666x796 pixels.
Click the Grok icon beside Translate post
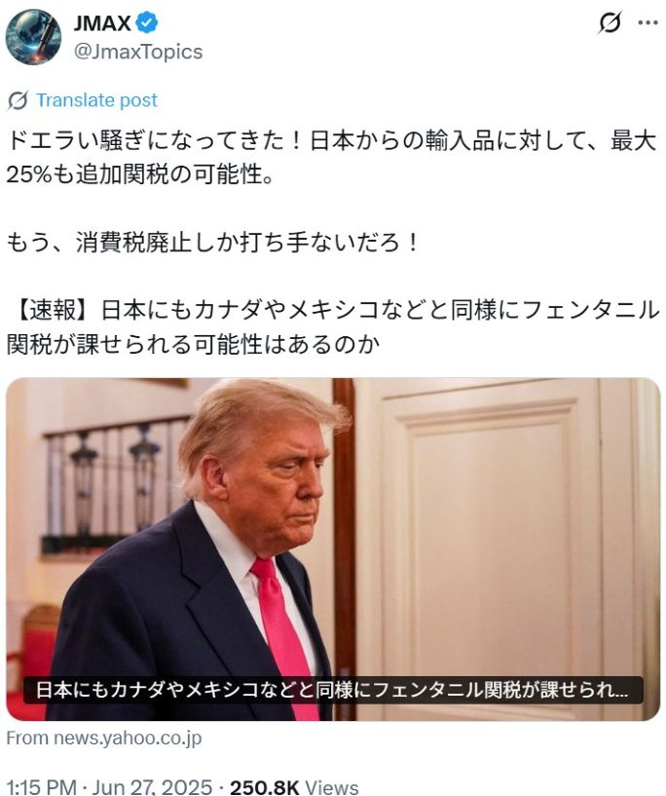pyautogui.click(x=18, y=100)
